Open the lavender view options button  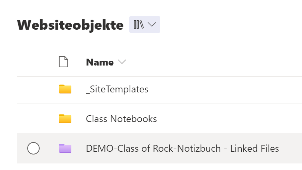click(145, 24)
